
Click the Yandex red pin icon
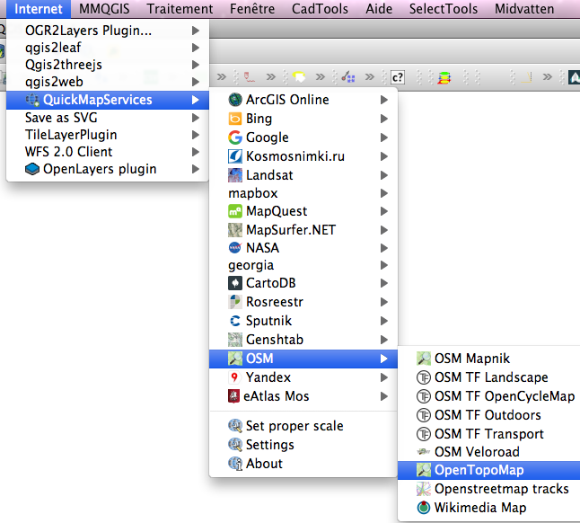(235, 377)
